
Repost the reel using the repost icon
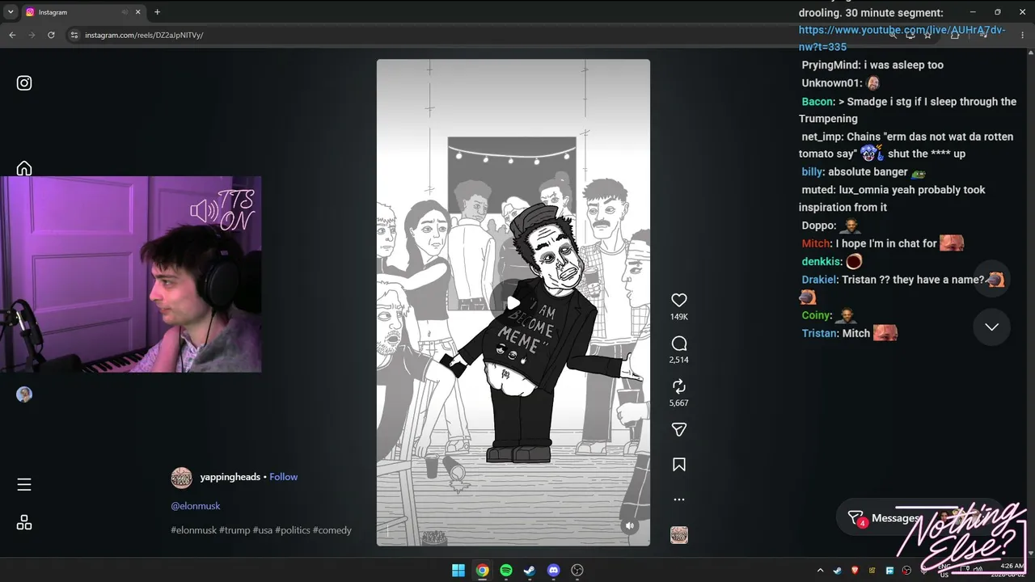pyautogui.click(x=679, y=386)
